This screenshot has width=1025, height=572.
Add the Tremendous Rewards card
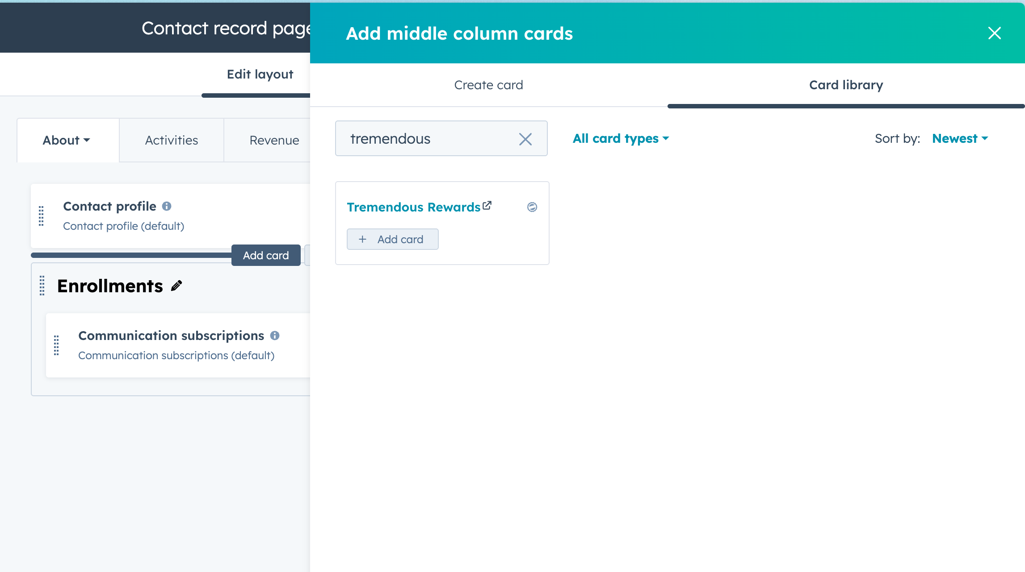(x=392, y=240)
